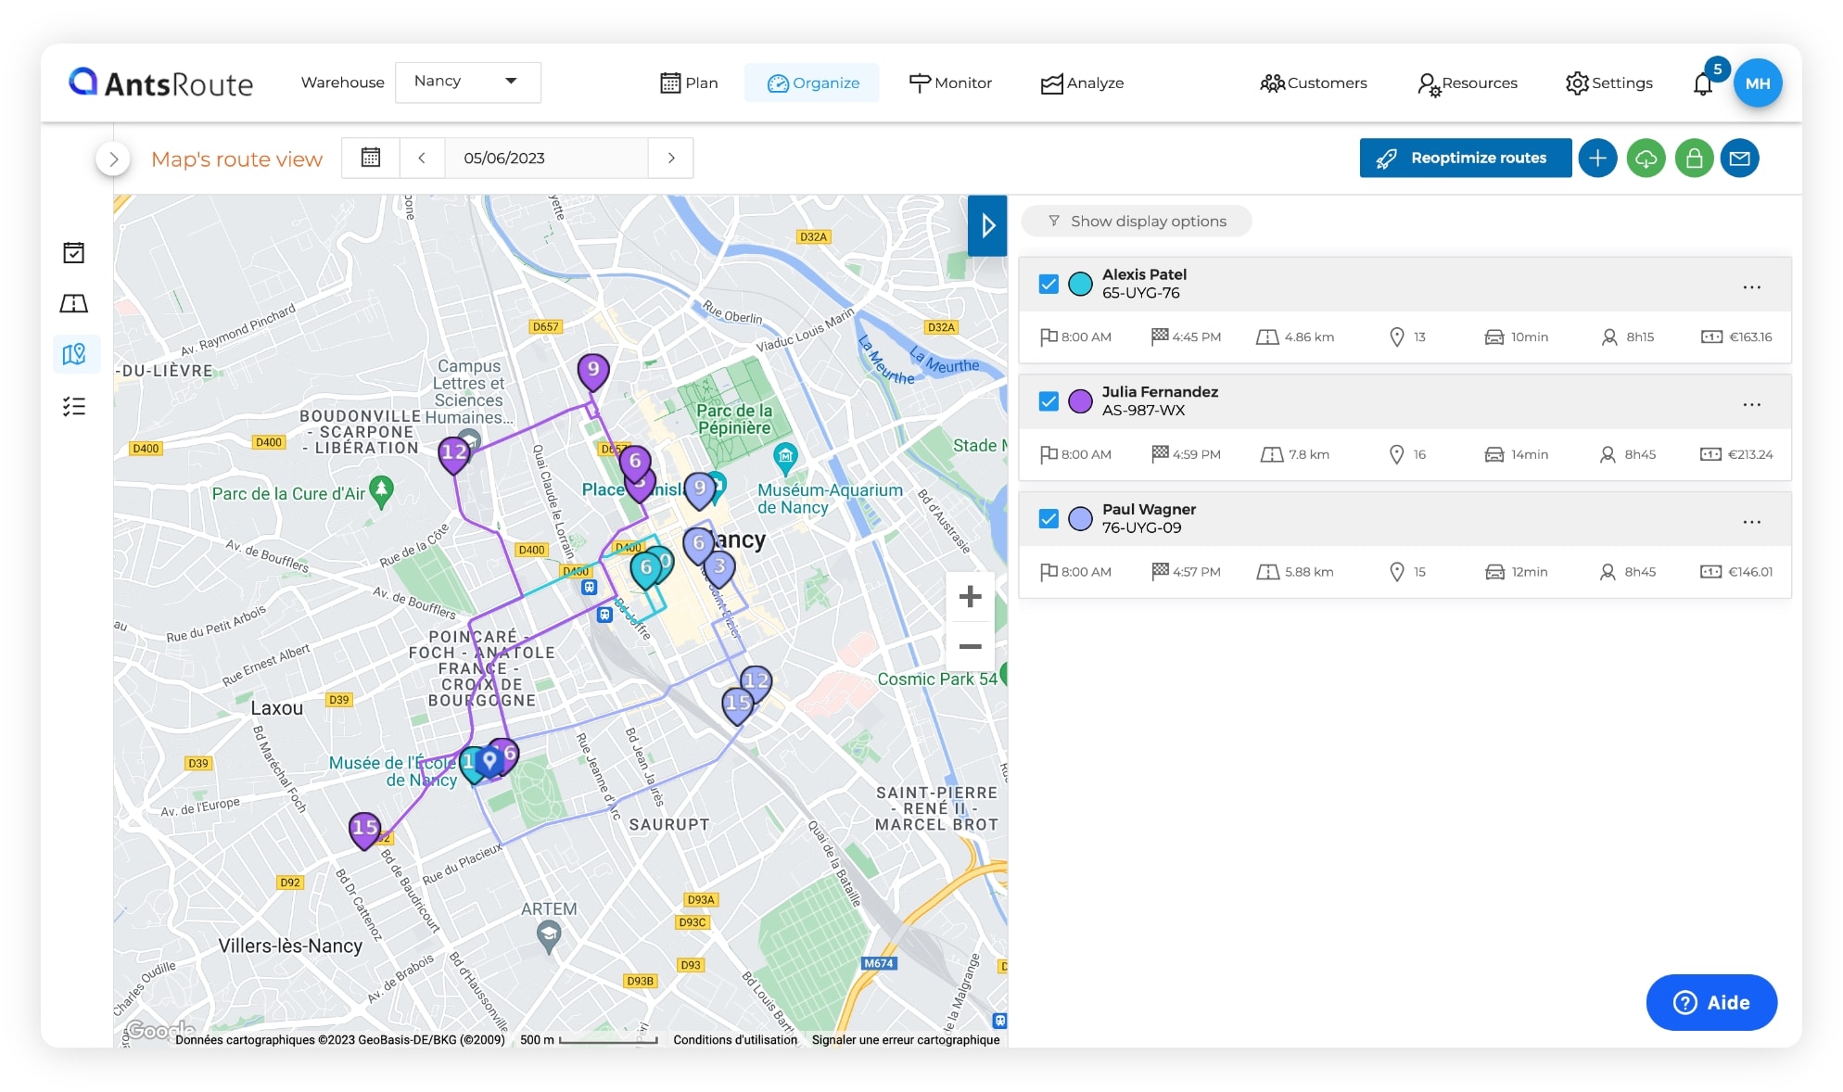Screen dimensions: 1843x1092
Task: Click the calendar/schedule sidebar icon
Action: click(74, 252)
